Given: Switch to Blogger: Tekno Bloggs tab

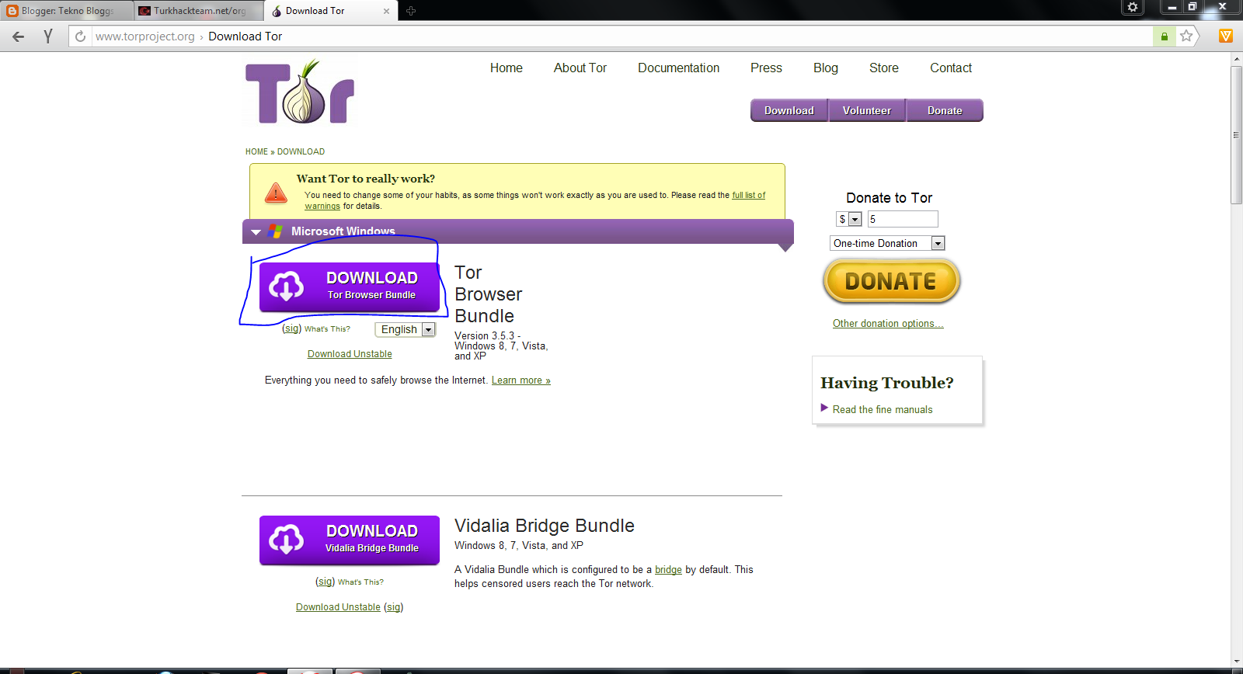Looking at the screenshot, I should (67, 11).
